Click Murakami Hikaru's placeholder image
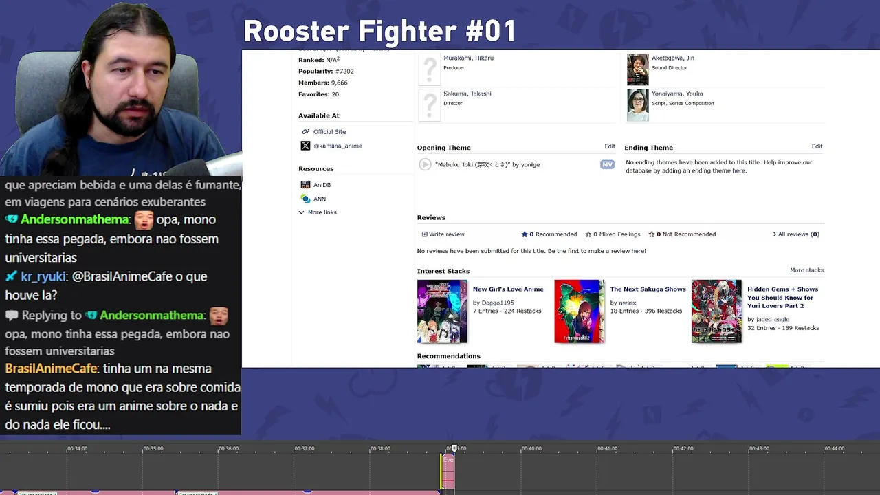The width and height of the screenshot is (880, 495). click(430, 69)
